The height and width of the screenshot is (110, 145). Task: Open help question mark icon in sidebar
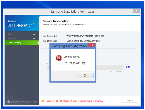9,102
